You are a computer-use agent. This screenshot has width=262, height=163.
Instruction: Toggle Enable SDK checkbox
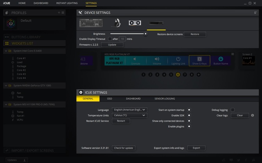pos(189,115)
